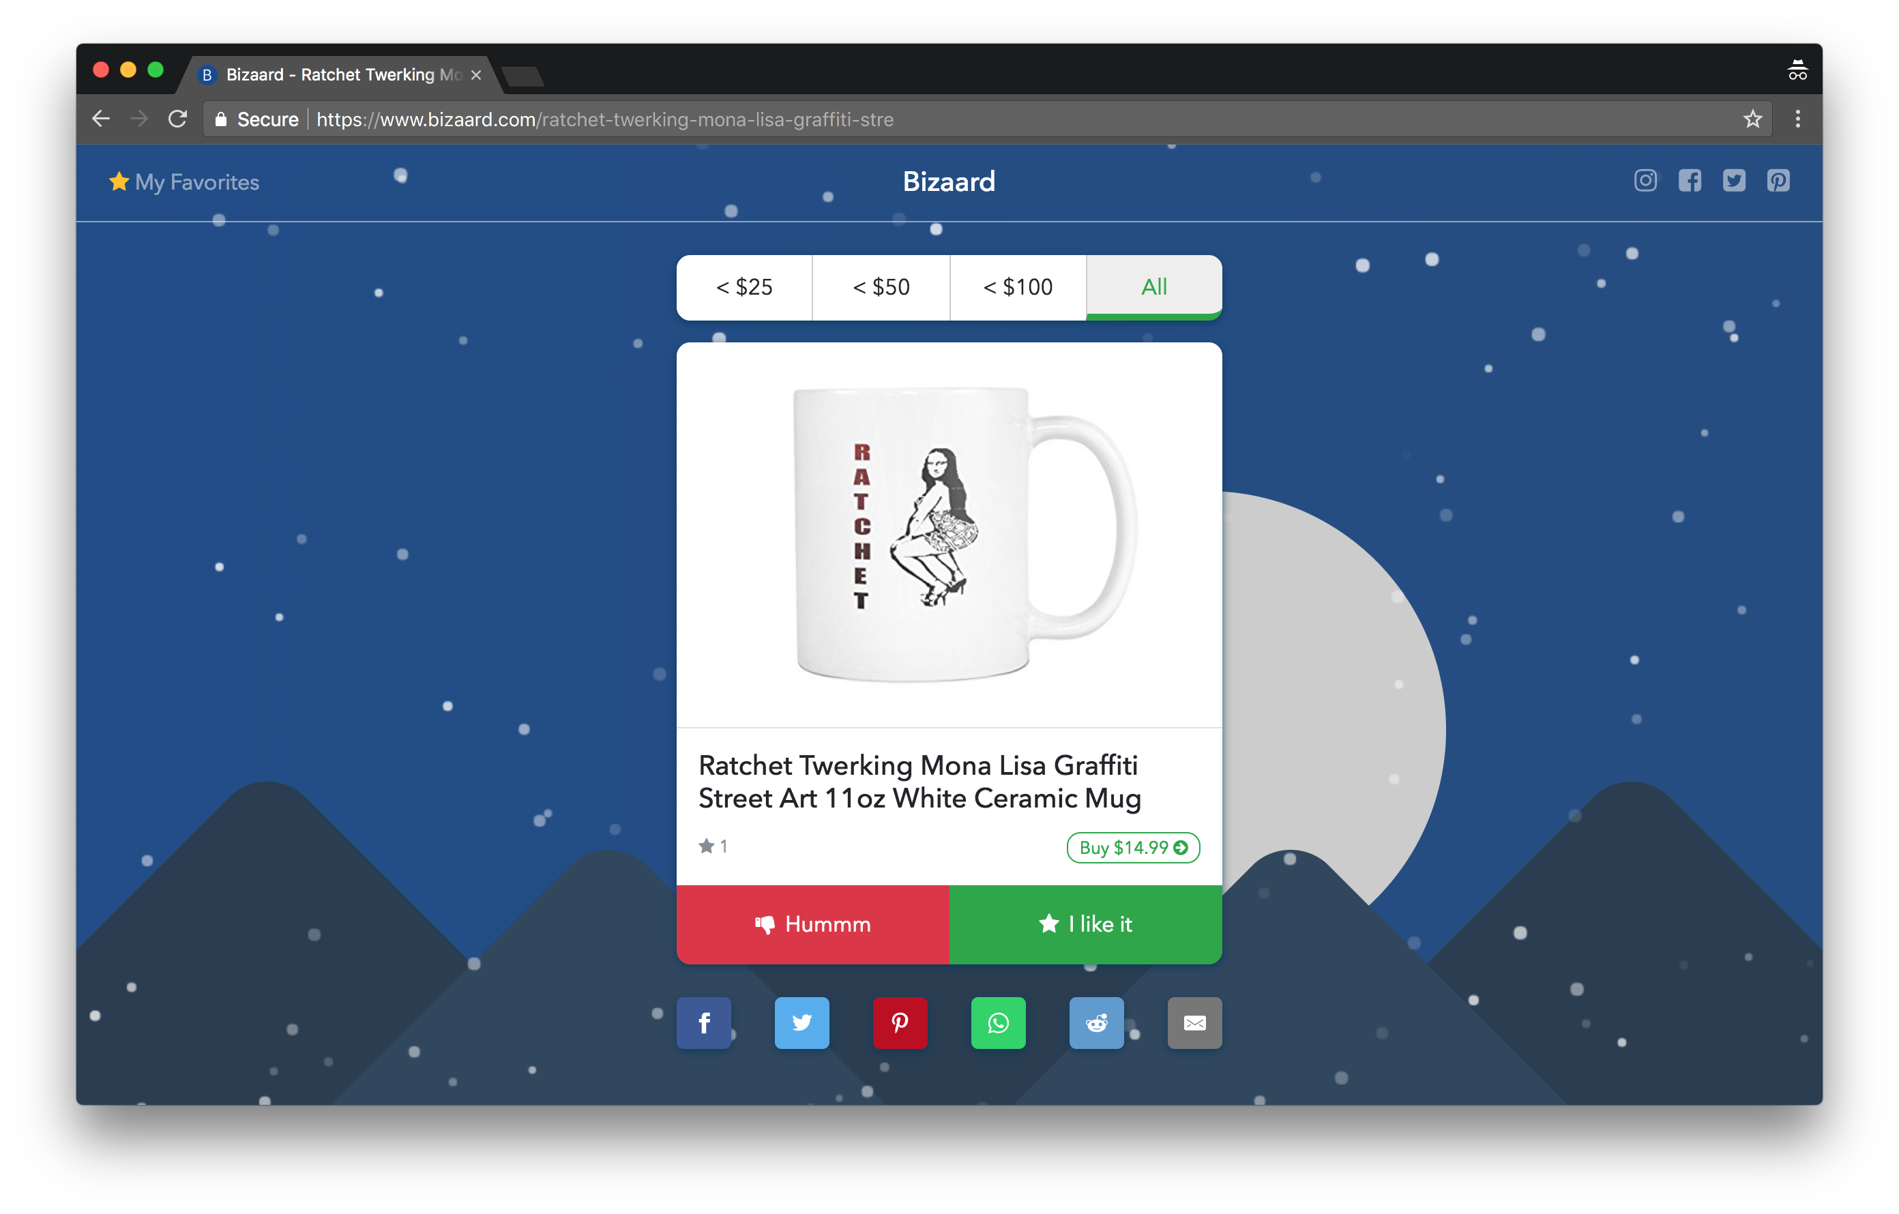Share product via gray email button
1899x1214 pixels.
click(1194, 1022)
